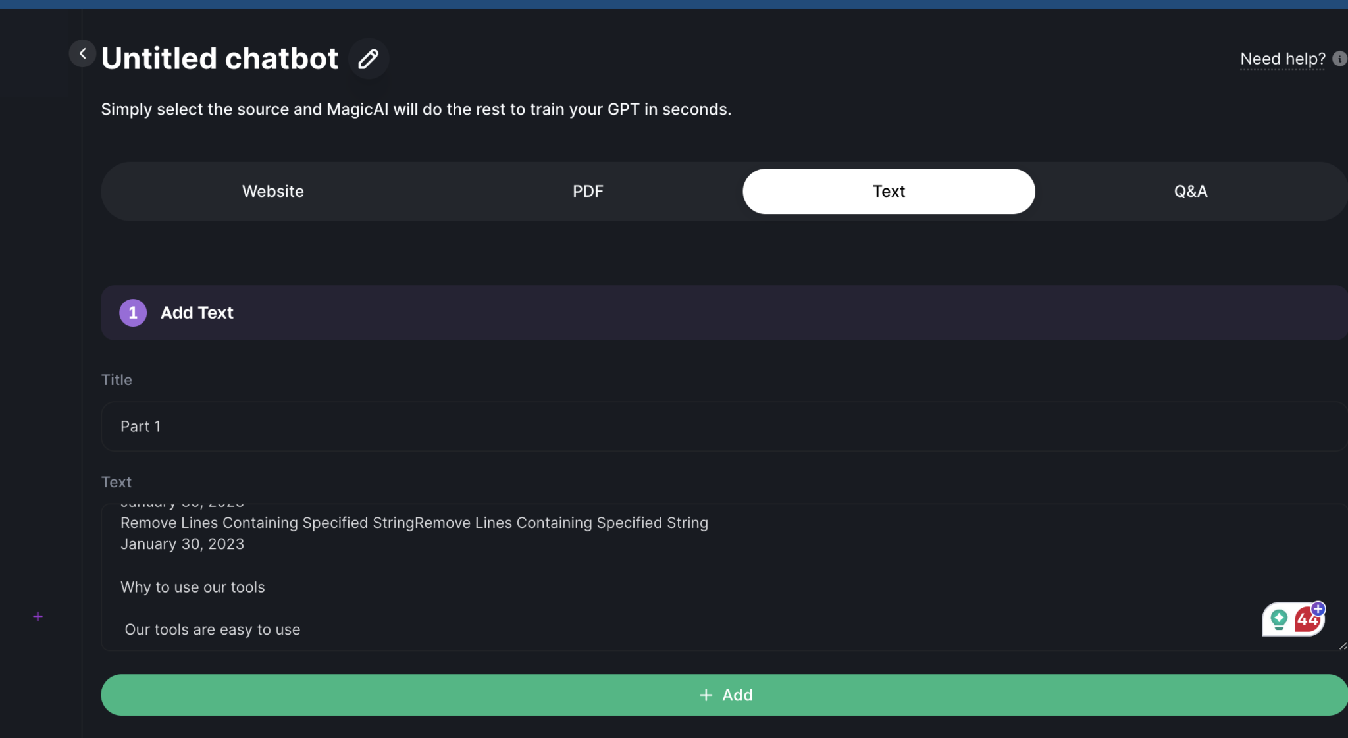Open the red 44 suggestions badge
Screen dimensions: 1348x738
(x=1307, y=621)
